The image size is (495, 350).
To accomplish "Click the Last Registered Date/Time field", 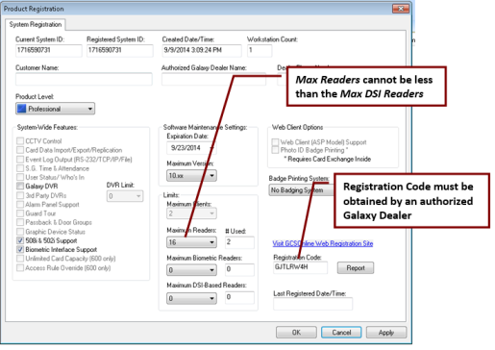I will [312, 304].
